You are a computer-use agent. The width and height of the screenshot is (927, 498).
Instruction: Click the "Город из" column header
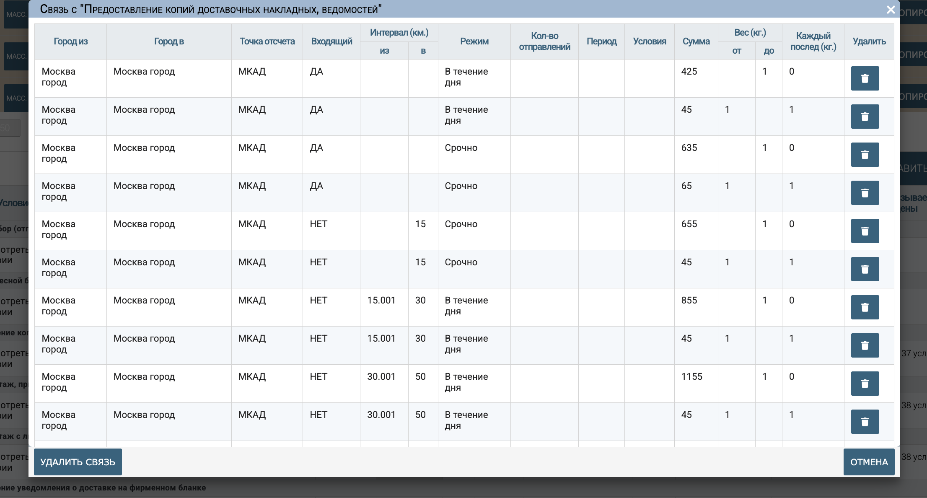click(70, 41)
